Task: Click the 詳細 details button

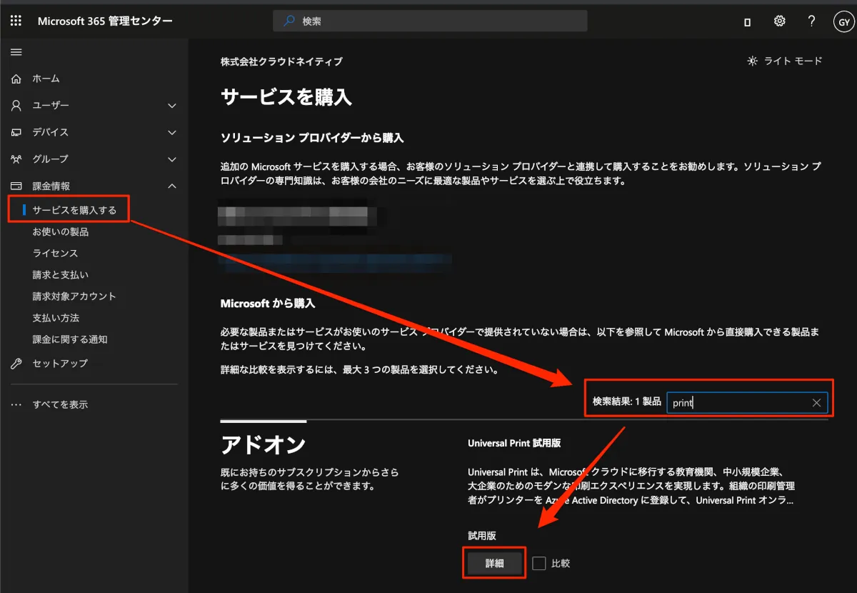Action: 494,563
